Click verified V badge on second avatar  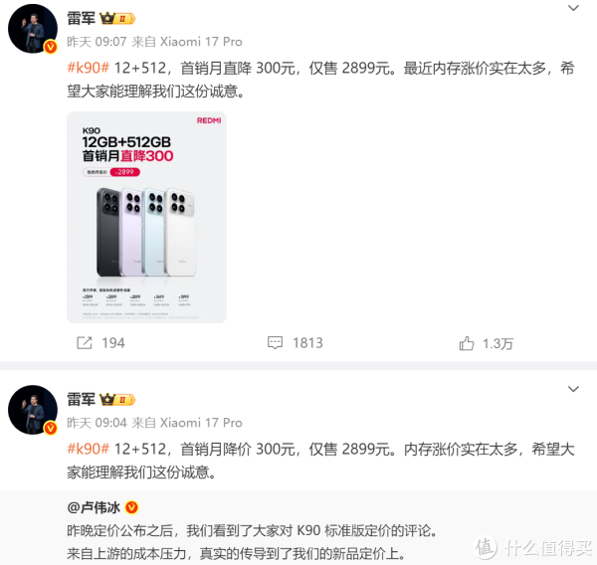click(51, 428)
